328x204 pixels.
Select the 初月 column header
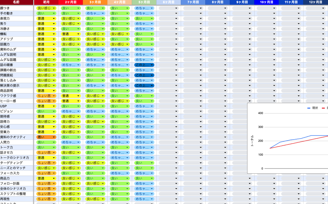(46, 2)
